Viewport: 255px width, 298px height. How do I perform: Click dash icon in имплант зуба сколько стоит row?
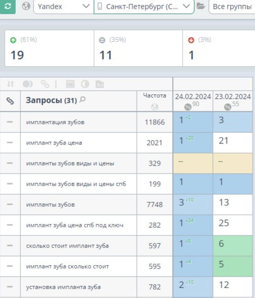click(x=10, y=266)
